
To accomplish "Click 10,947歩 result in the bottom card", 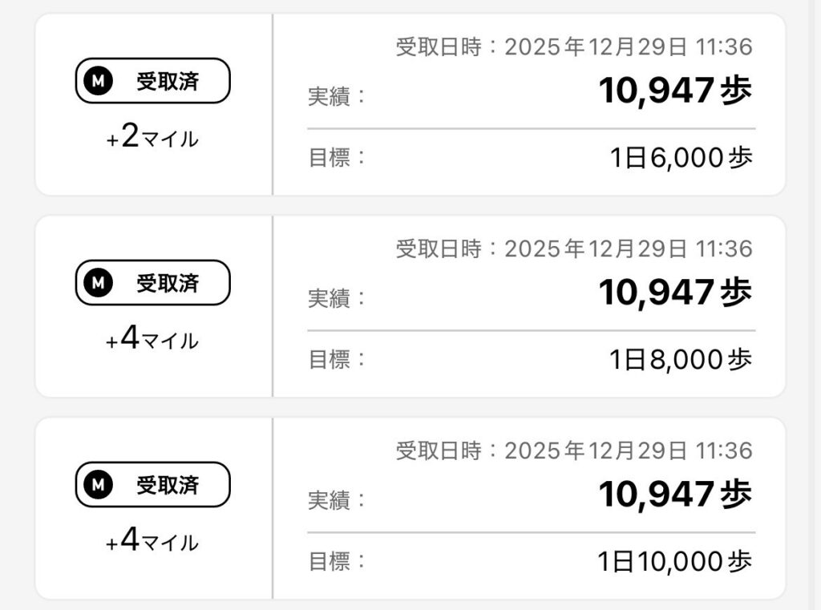I will tap(675, 496).
